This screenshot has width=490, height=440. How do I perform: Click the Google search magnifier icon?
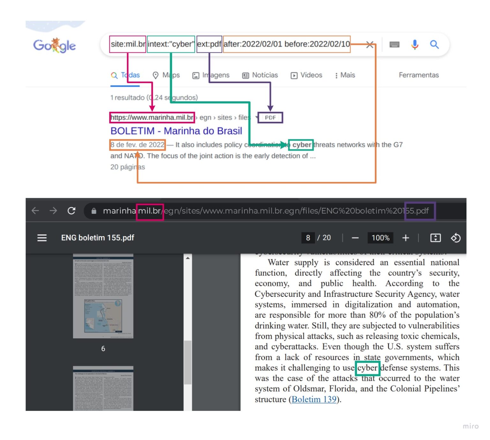(x=434, y=44)
